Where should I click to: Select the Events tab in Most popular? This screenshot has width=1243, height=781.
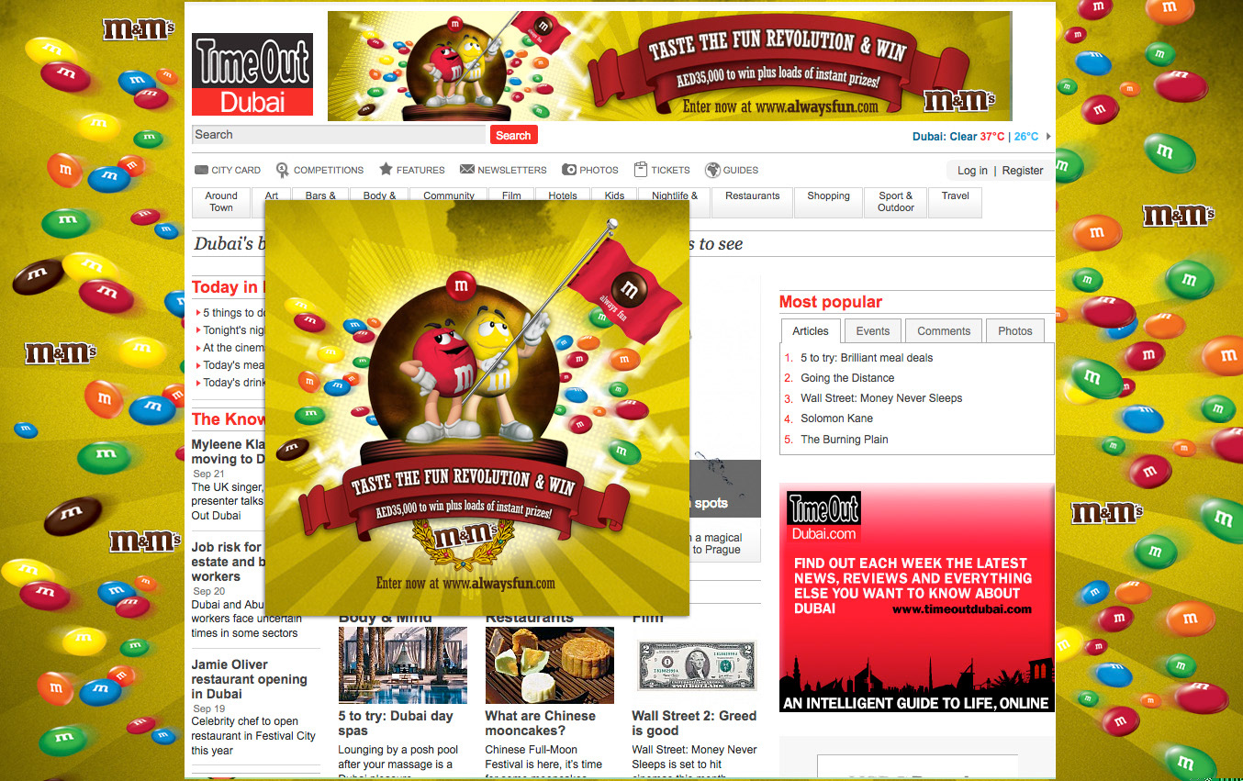tap(873, 331)
